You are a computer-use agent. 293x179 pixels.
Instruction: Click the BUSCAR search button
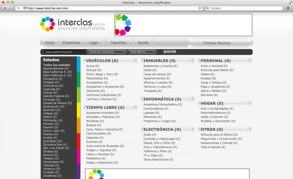tap(170, 52)
